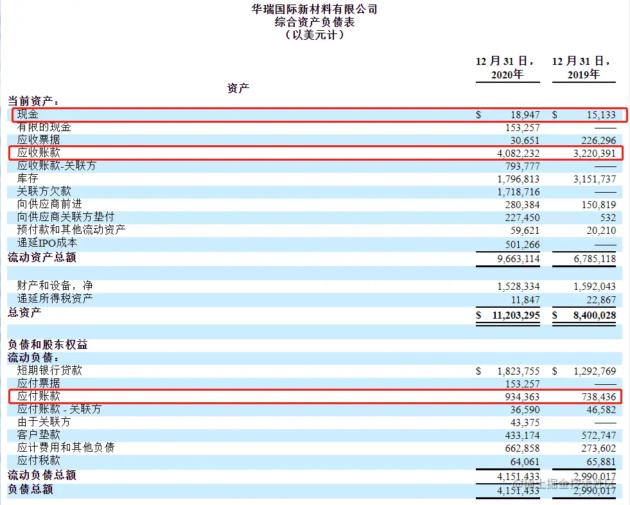The image size is (630, 505).
Task: Click the value 22,867
Action: click(x=601, y=300)
